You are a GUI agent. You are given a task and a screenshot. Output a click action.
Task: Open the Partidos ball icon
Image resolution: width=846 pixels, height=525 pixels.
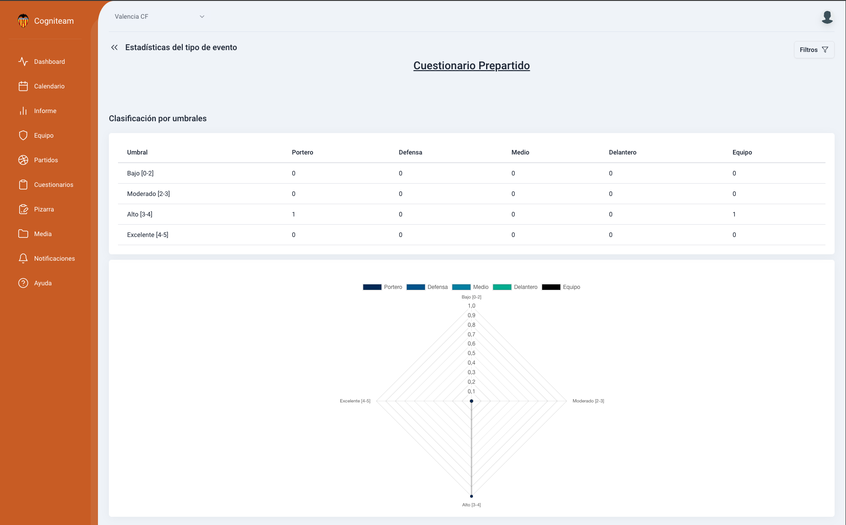[23, 160]
